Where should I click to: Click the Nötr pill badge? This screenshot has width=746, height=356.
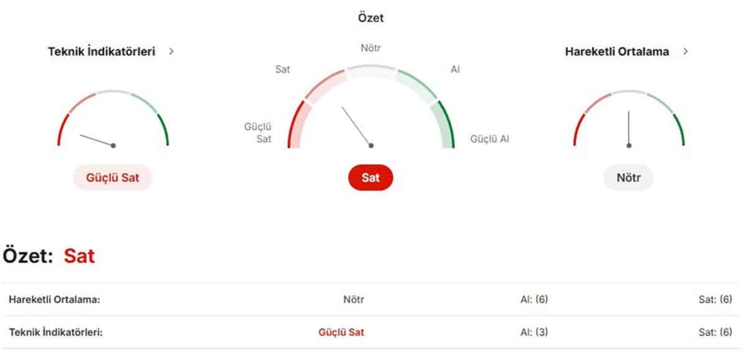(629, 178)
